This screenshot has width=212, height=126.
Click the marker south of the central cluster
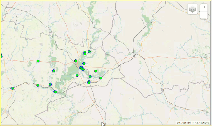(77, 75)
